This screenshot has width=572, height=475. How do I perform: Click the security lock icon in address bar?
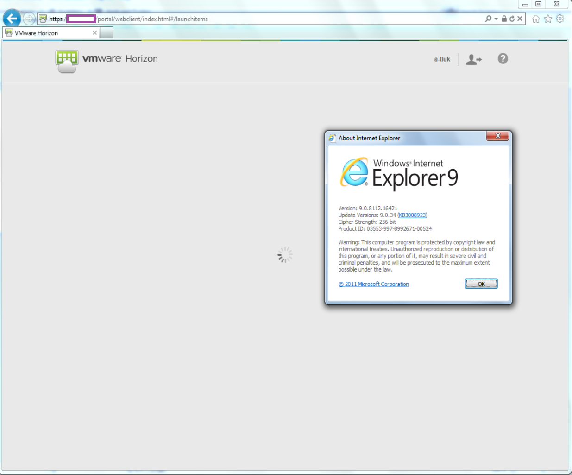pos(504,19)
